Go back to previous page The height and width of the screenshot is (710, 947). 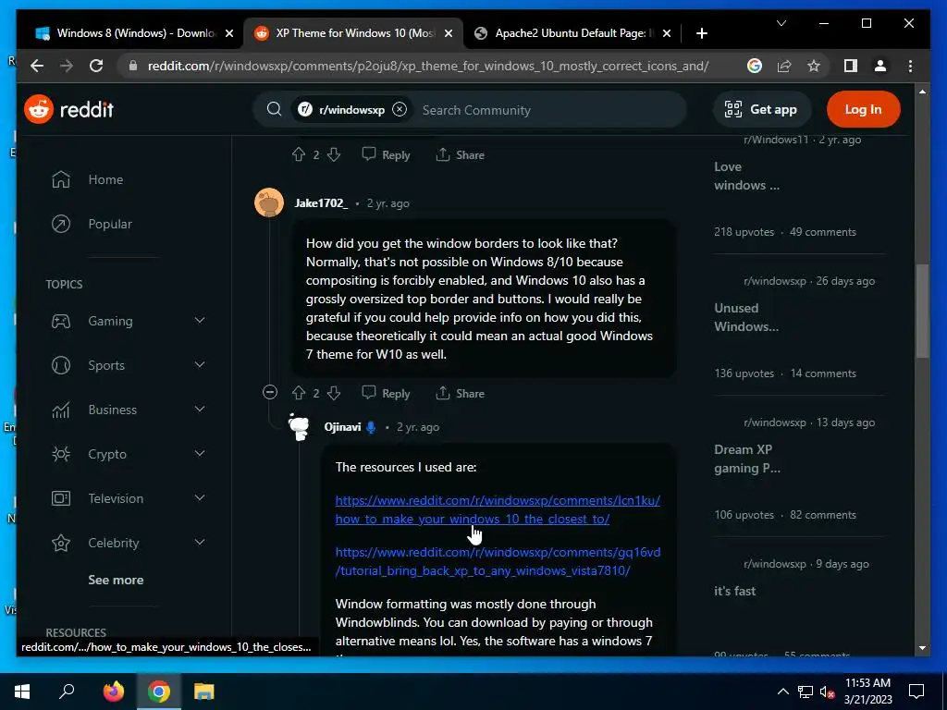(37, 66)
